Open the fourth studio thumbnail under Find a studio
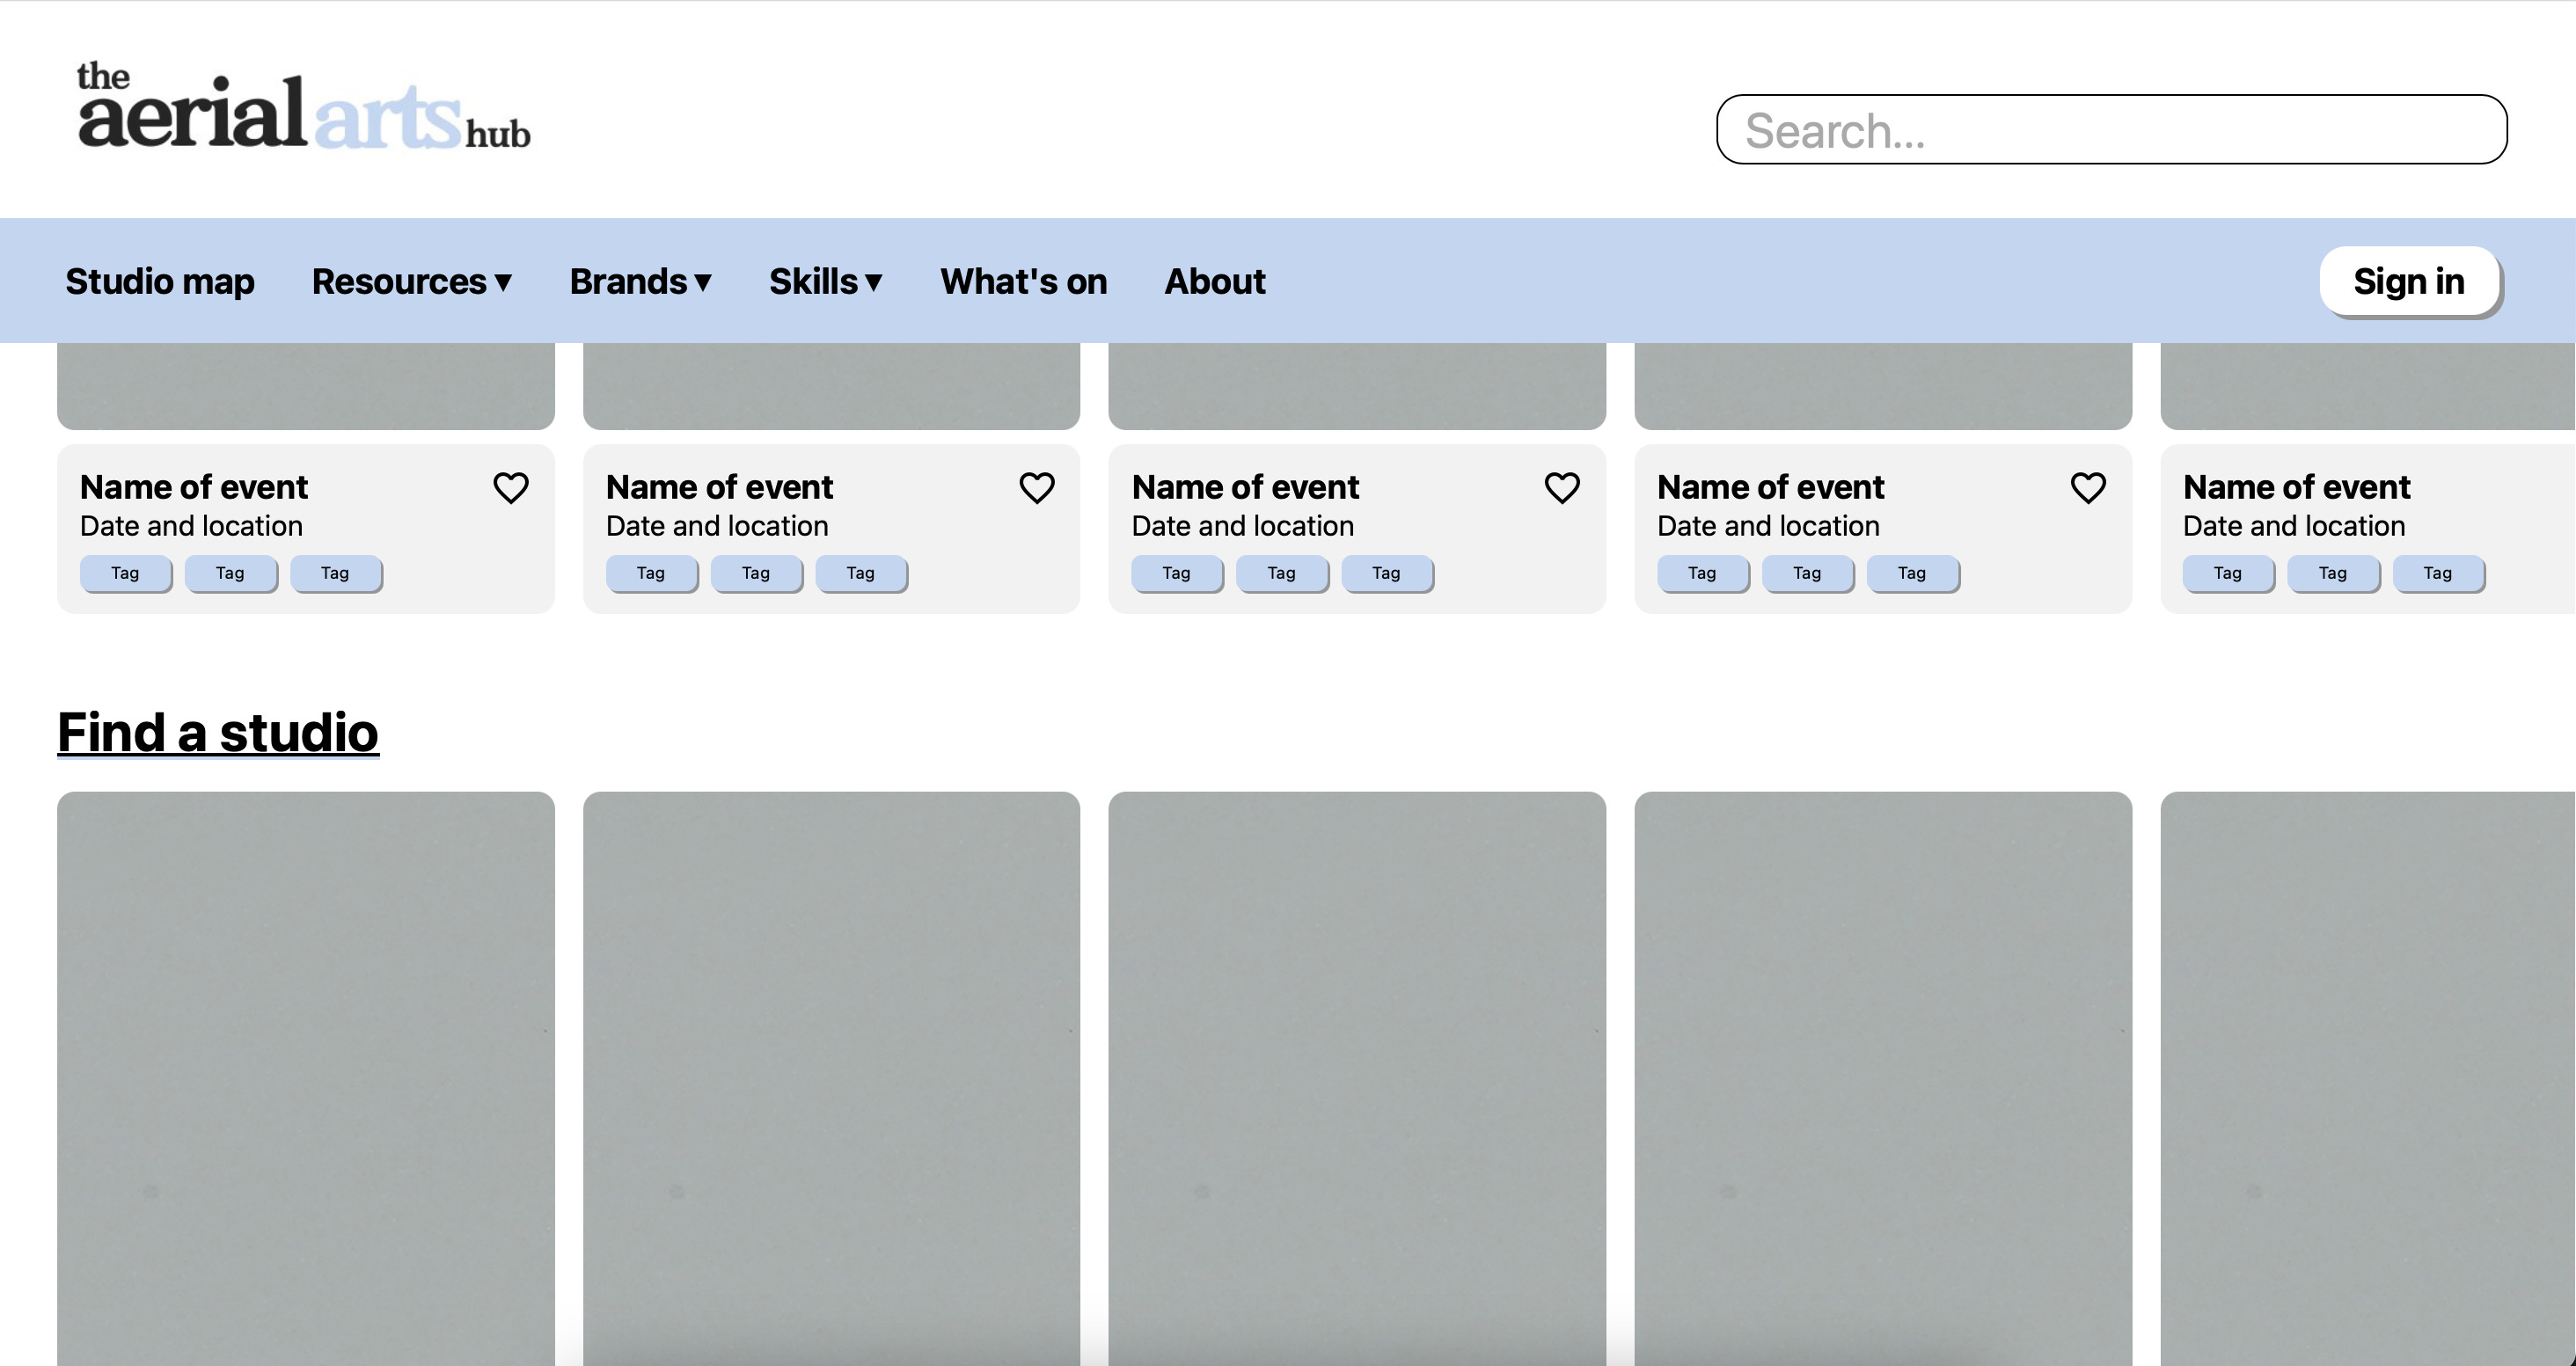This screenshot has height=1366, width=2576. tap(1883, 1079)
